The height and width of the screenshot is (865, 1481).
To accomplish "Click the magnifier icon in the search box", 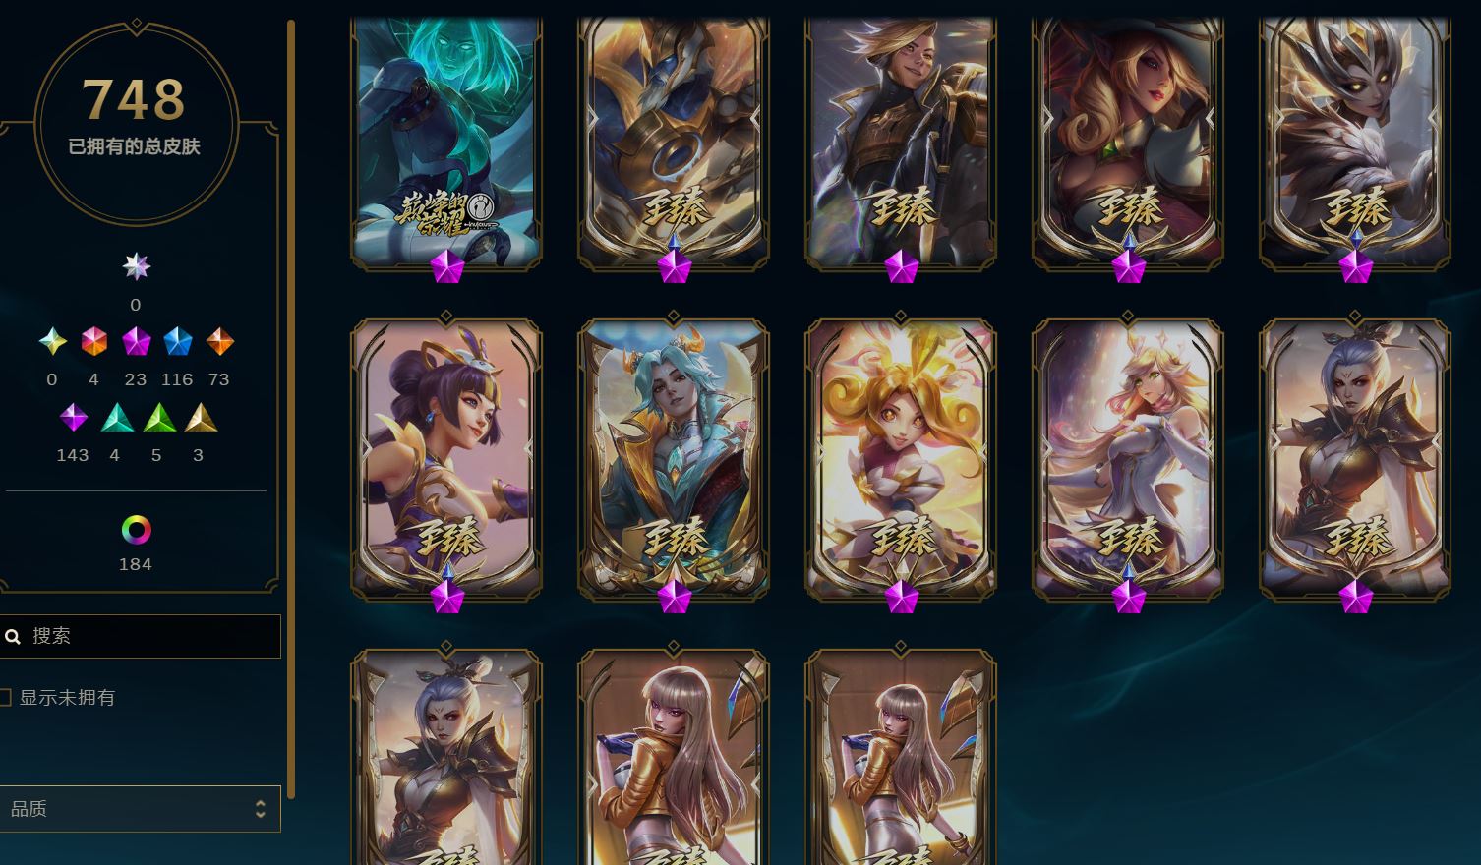I will coord(13,637).
